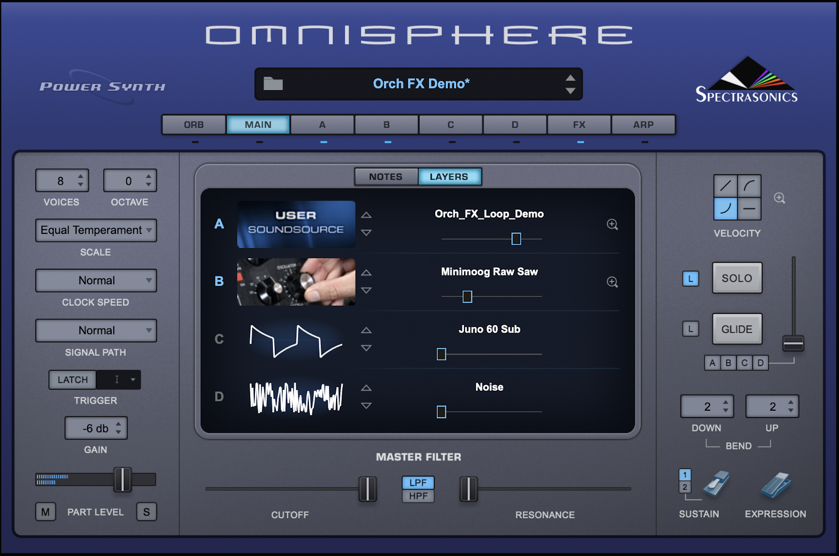This screenshot has height=556, width=839.
Task: Adjust the Gain -6 db stepper
Action: (119, 429)
